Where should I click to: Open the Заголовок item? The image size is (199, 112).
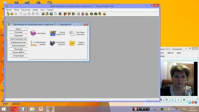coord(38,33)
